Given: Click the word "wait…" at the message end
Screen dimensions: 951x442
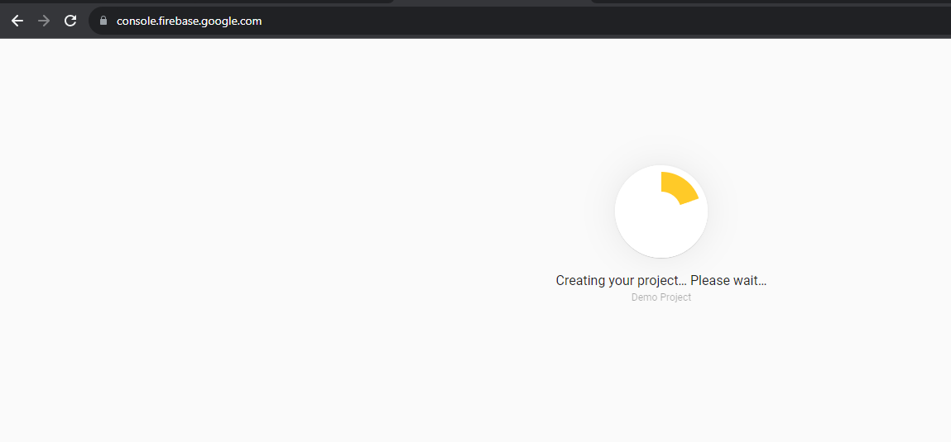Looking at the screenshot, I should (x=750, y=281).
